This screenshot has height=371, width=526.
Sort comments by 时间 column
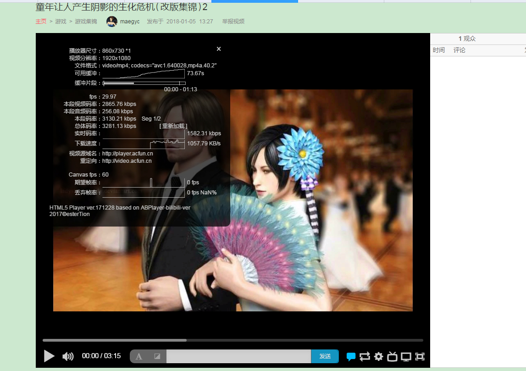click(x=439, y=50)
